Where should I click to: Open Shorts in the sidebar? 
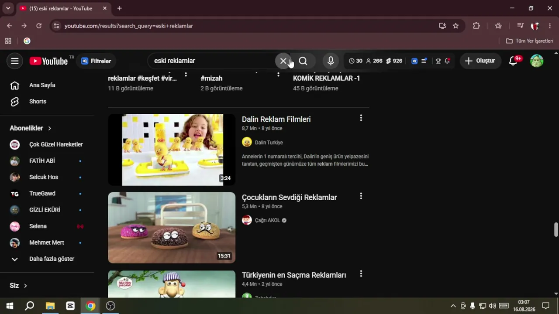pos(47,101)
